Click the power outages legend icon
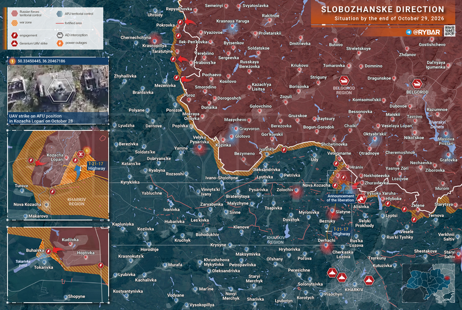This screenshot has width=462, height=310. (x=60, y=43)
